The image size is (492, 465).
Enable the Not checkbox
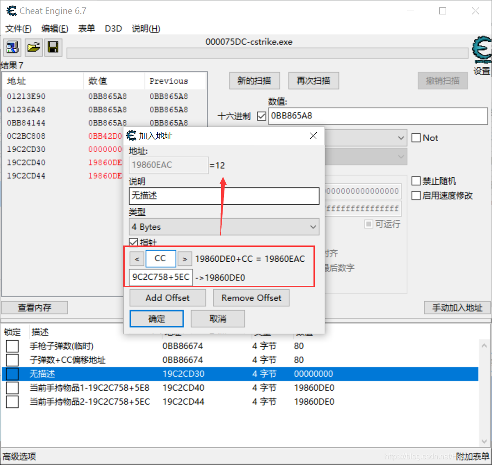click(416, 138)
